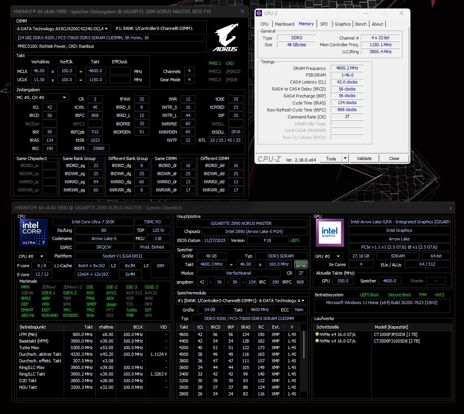Screen dimensions: 464x414
Task: Click the green CKD indicator label
Action: pos(230,63)
